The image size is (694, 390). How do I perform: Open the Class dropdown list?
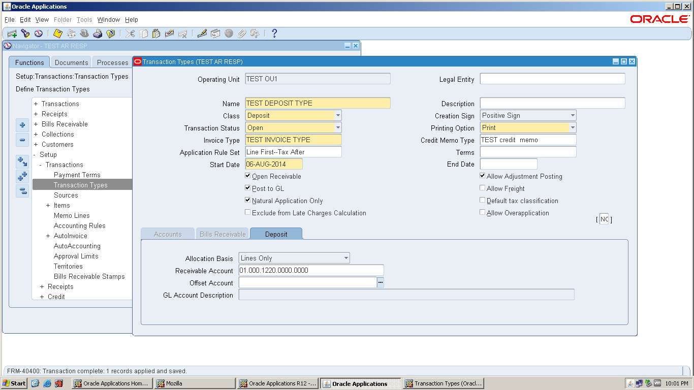pos(338,115)
